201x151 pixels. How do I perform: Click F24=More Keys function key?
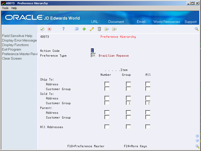tap(135, 146)
